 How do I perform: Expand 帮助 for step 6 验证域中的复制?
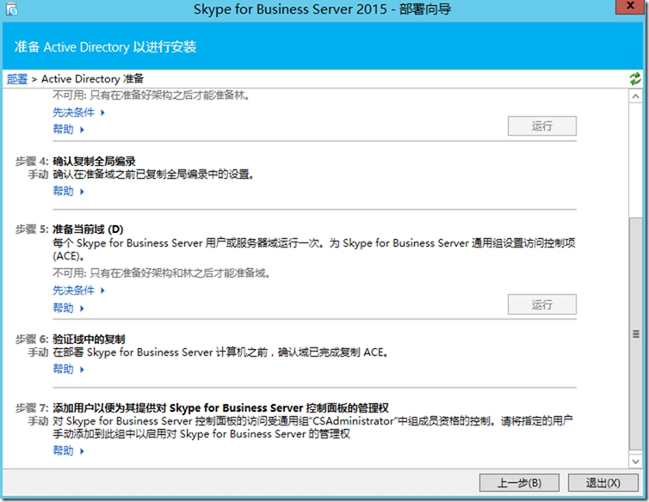(x=68, y=369)
